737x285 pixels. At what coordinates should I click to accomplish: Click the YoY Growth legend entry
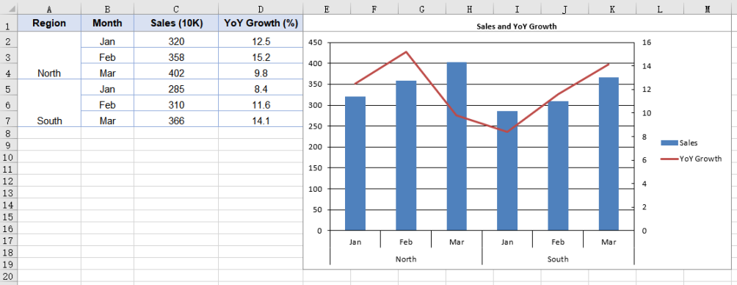point(691,159)
